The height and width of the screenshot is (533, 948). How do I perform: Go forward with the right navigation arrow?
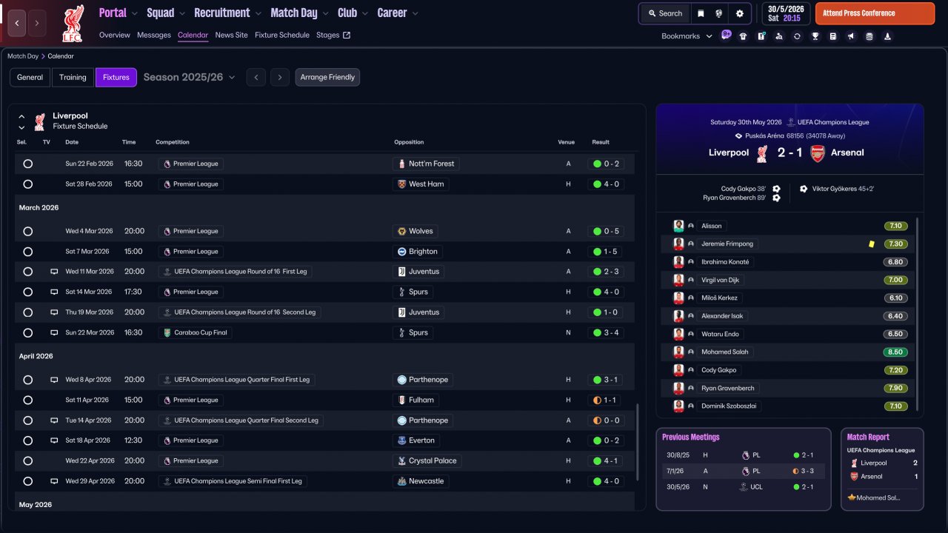tap(37, 23)
